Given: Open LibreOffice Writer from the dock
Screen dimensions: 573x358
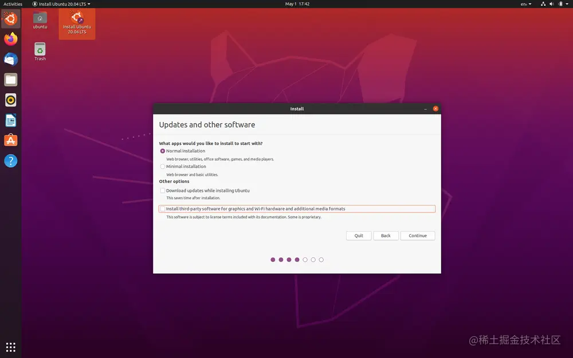Looking at the screenshot, I should coord(10,120).
